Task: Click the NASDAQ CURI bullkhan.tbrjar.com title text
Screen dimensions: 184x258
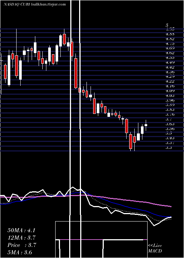Action: (x=35, y=4)
